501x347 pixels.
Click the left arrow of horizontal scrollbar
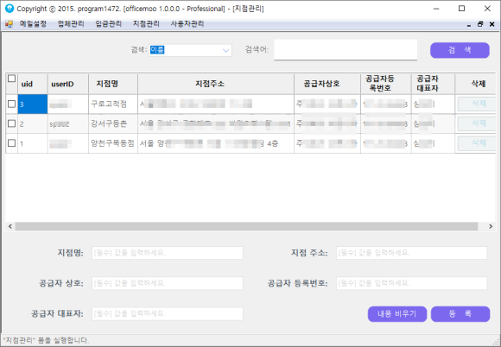click(10, 226)
